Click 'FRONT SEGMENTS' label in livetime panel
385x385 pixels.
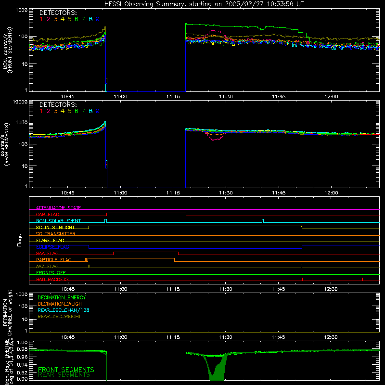tap(66, 370)
